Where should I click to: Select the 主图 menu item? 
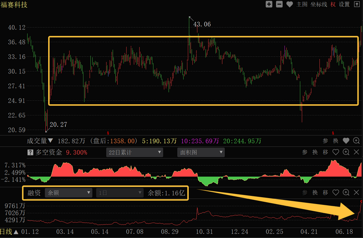pos(302,5)
